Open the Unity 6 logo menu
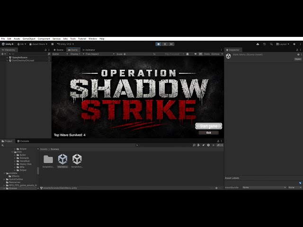Viewport: 303px width, 227px height. pyautogui.click(x=8, y=44)
